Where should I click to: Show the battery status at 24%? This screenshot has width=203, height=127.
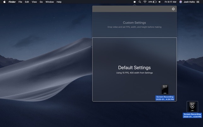[x=152, y=2]
